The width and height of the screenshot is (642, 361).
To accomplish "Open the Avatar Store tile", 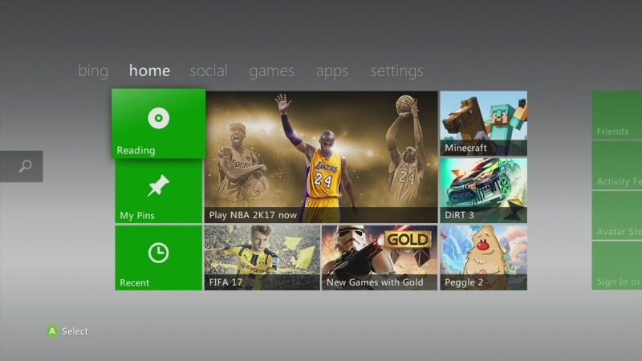I will click(617, 216).
